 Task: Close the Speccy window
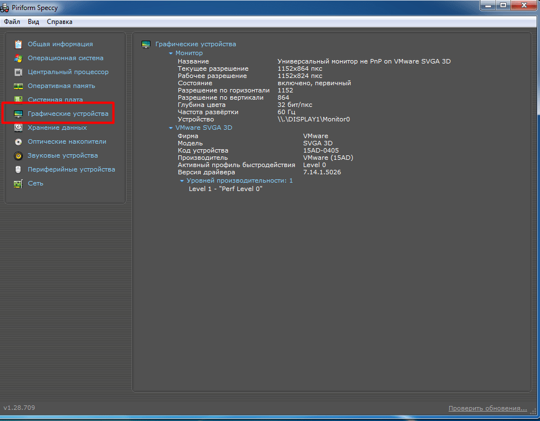[524, 6]
